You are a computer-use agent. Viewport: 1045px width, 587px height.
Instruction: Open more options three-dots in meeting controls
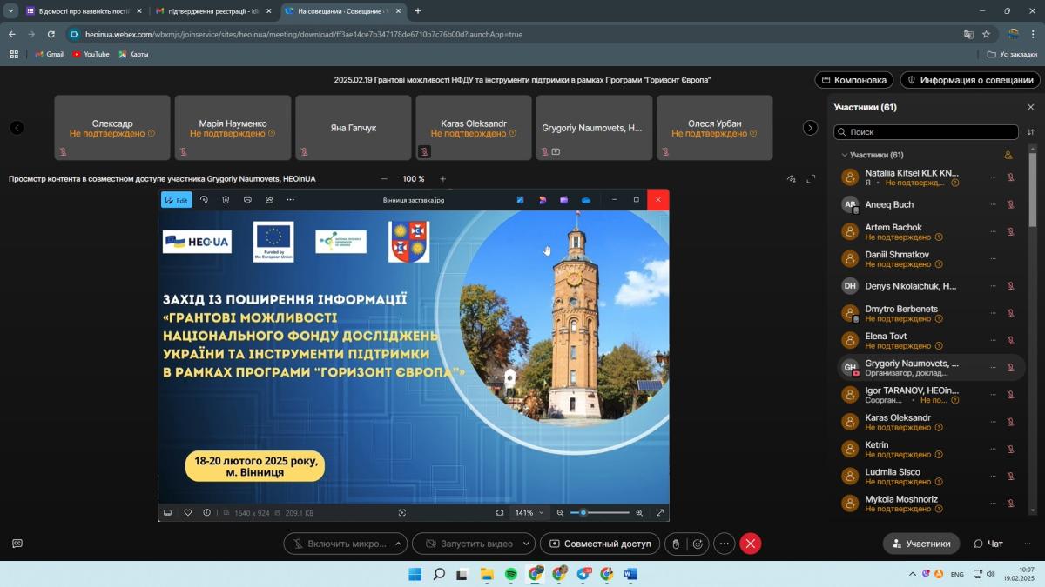point(725,544)
